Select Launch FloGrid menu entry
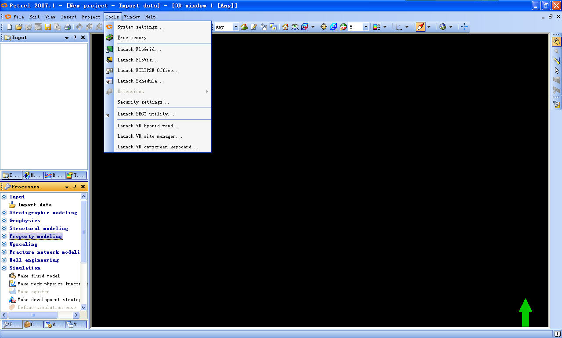562x338 pixels. (158, 49)
